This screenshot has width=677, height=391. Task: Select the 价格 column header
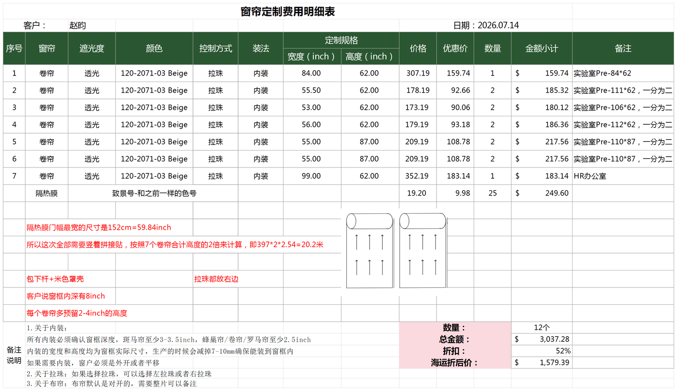coord(418,48)
